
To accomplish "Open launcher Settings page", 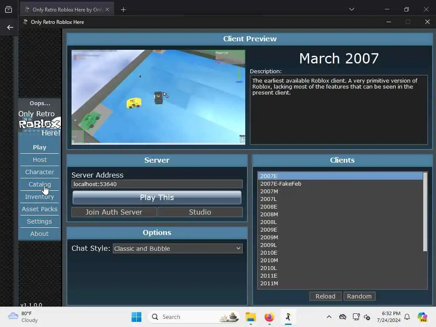I will [x=40, y=221].
